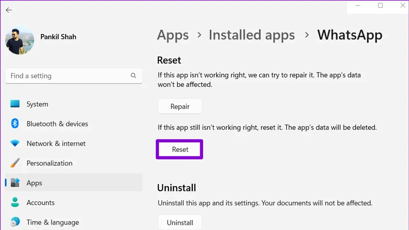This screenshot has height=230, width=409.
Task: Minimize the Settings window
Action: click(358, 5)
